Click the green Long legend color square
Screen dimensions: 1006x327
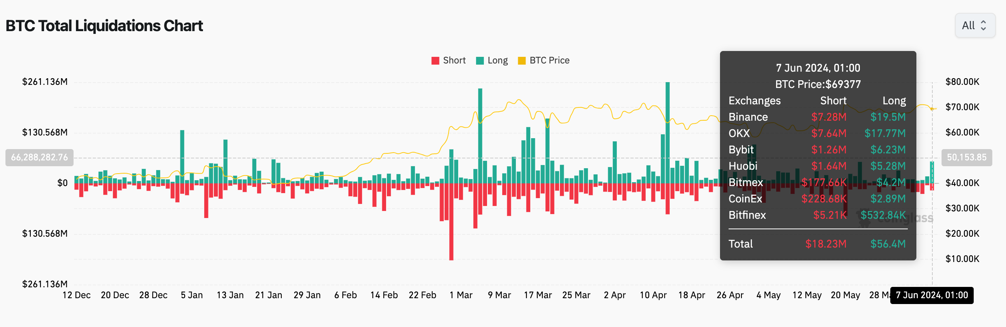[x=480, y=60]
